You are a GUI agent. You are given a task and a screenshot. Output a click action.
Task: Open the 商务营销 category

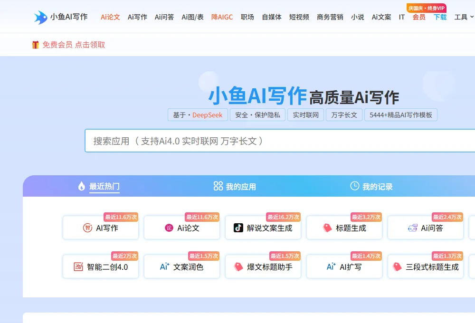[x=330, y=17]
